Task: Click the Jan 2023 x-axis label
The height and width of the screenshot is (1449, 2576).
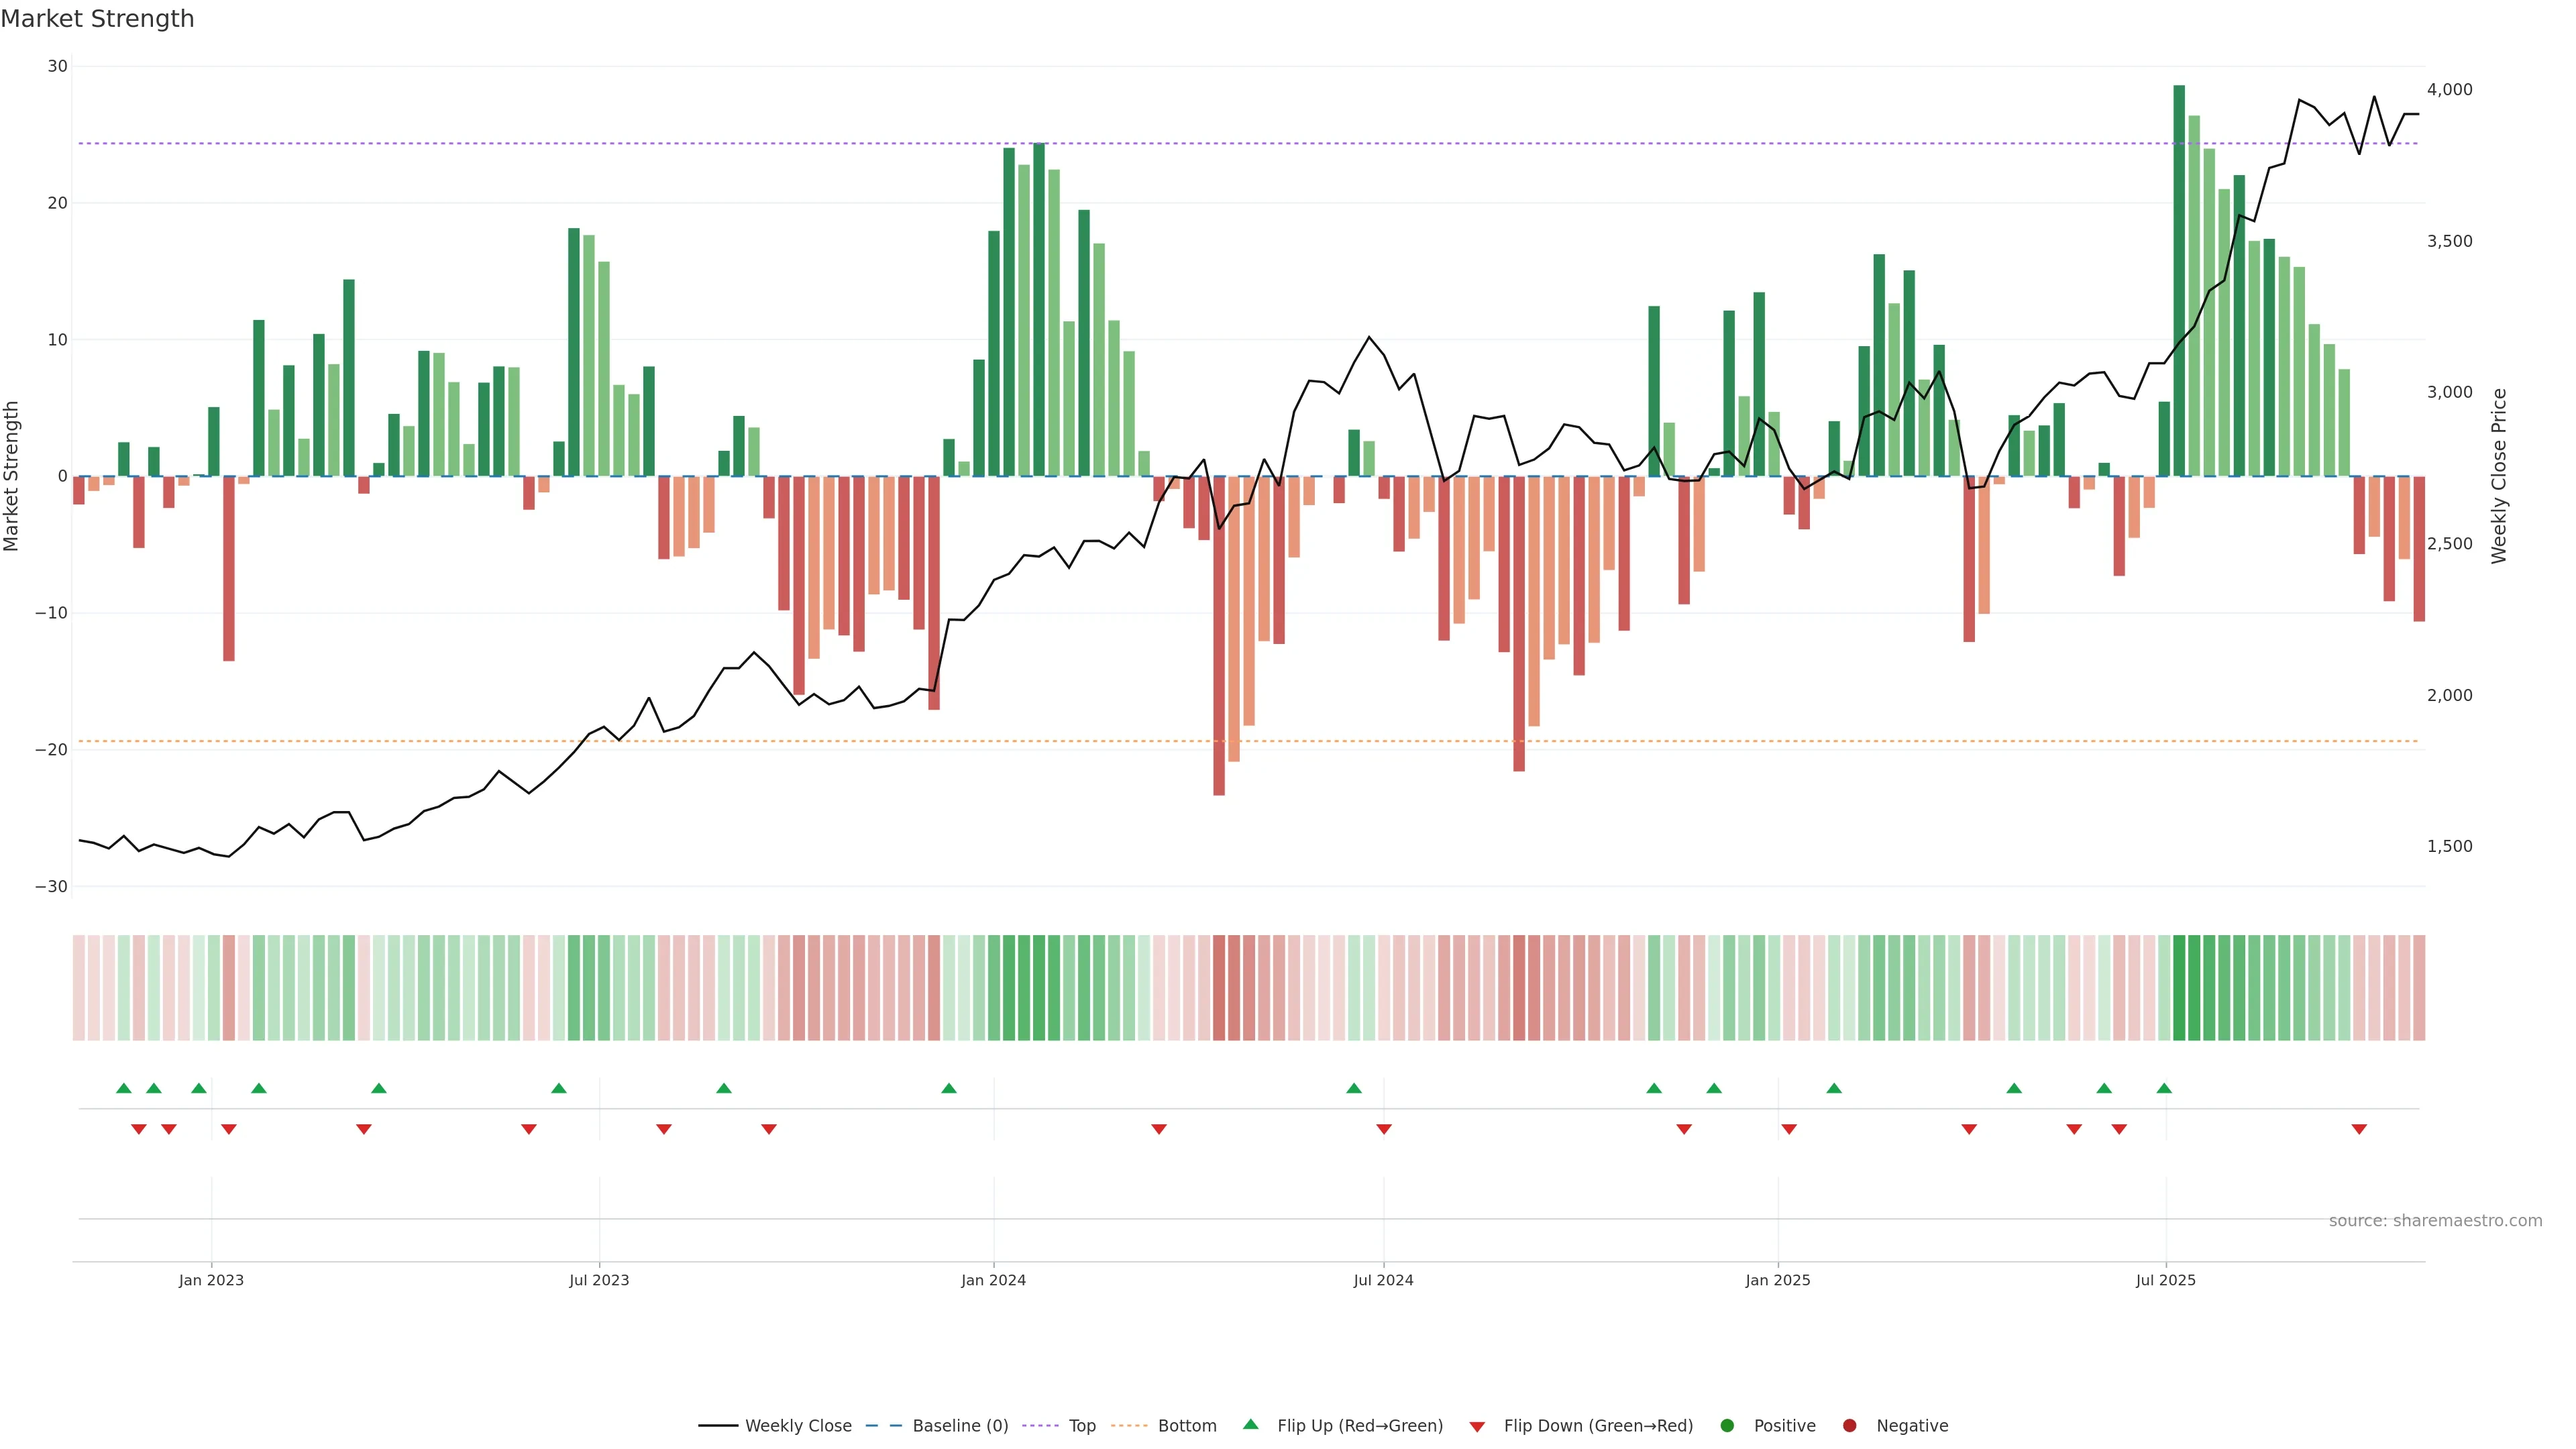Action: click(x=211, y=1280)
